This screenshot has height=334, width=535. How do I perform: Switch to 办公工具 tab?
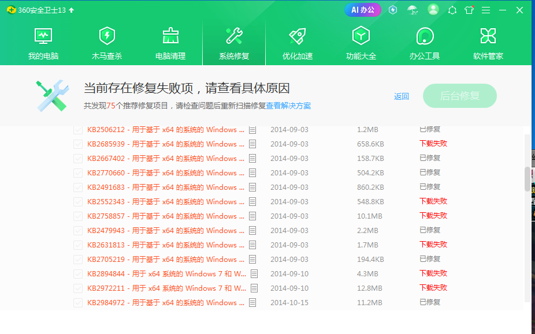pyautogui.click(x=425, y=43)
